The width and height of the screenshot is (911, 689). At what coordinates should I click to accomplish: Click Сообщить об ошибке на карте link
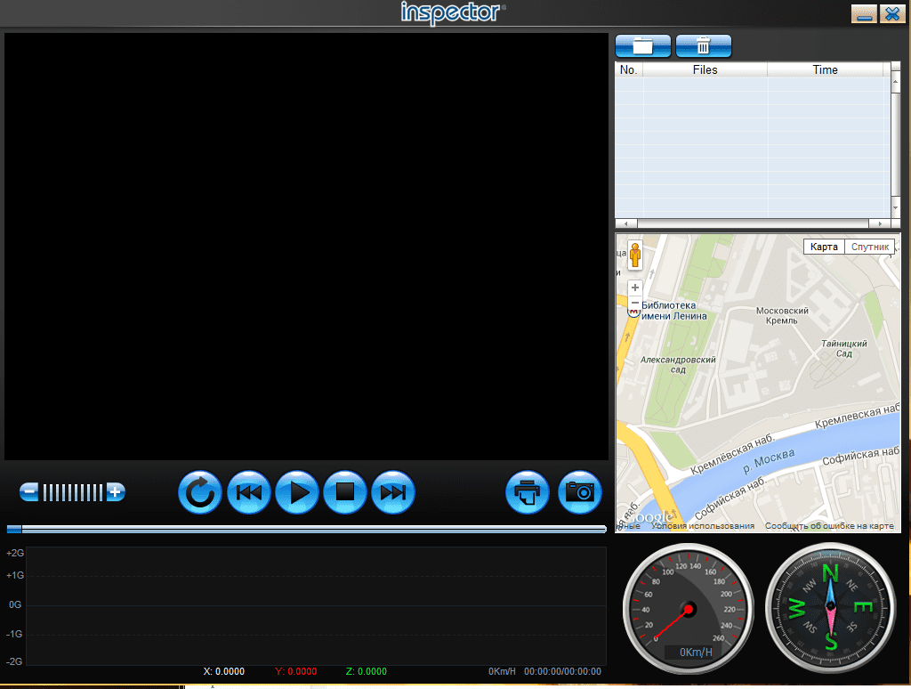coord(829,526)
